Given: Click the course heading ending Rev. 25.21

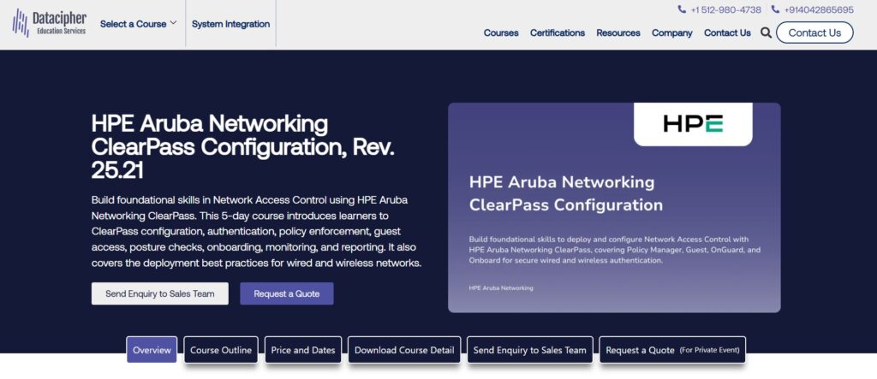Looking at the screenshot, I should 243,147.
